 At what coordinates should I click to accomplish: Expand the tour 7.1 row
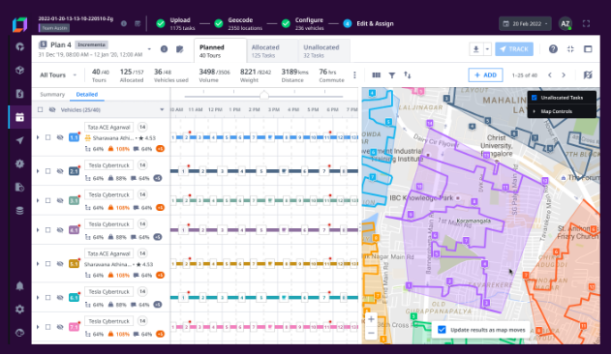pyautogui.click(x=38, y=327)
